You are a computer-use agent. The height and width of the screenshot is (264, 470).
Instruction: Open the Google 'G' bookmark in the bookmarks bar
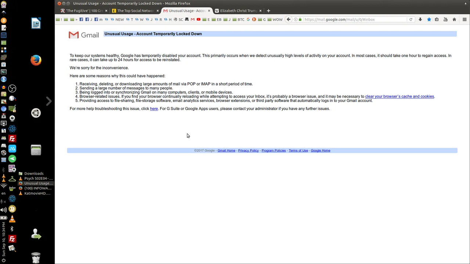click(x=248, y=19)
